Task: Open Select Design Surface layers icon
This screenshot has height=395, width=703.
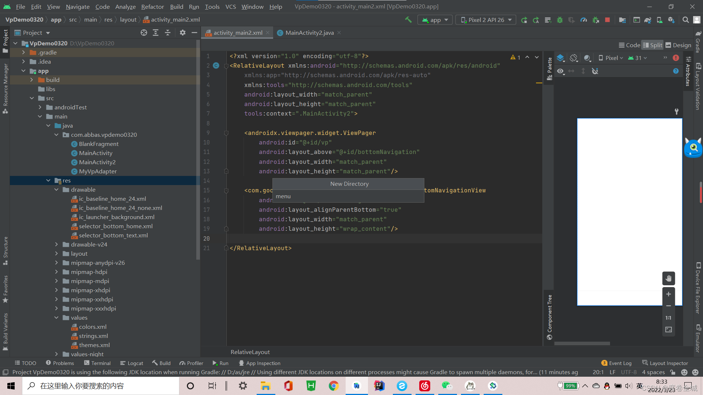Action: tap(561, 58)
